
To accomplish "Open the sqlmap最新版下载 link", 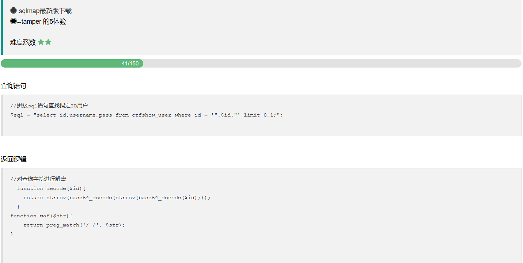I will [x=45, y=11].
